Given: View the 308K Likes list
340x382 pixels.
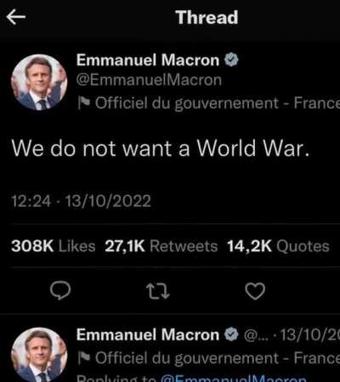Looking at the screenshot, I should coord(53,246).
